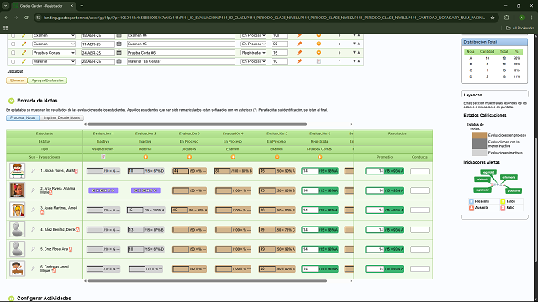
Task: Open the All Bookmarks folder
Action: click(520, 28)
